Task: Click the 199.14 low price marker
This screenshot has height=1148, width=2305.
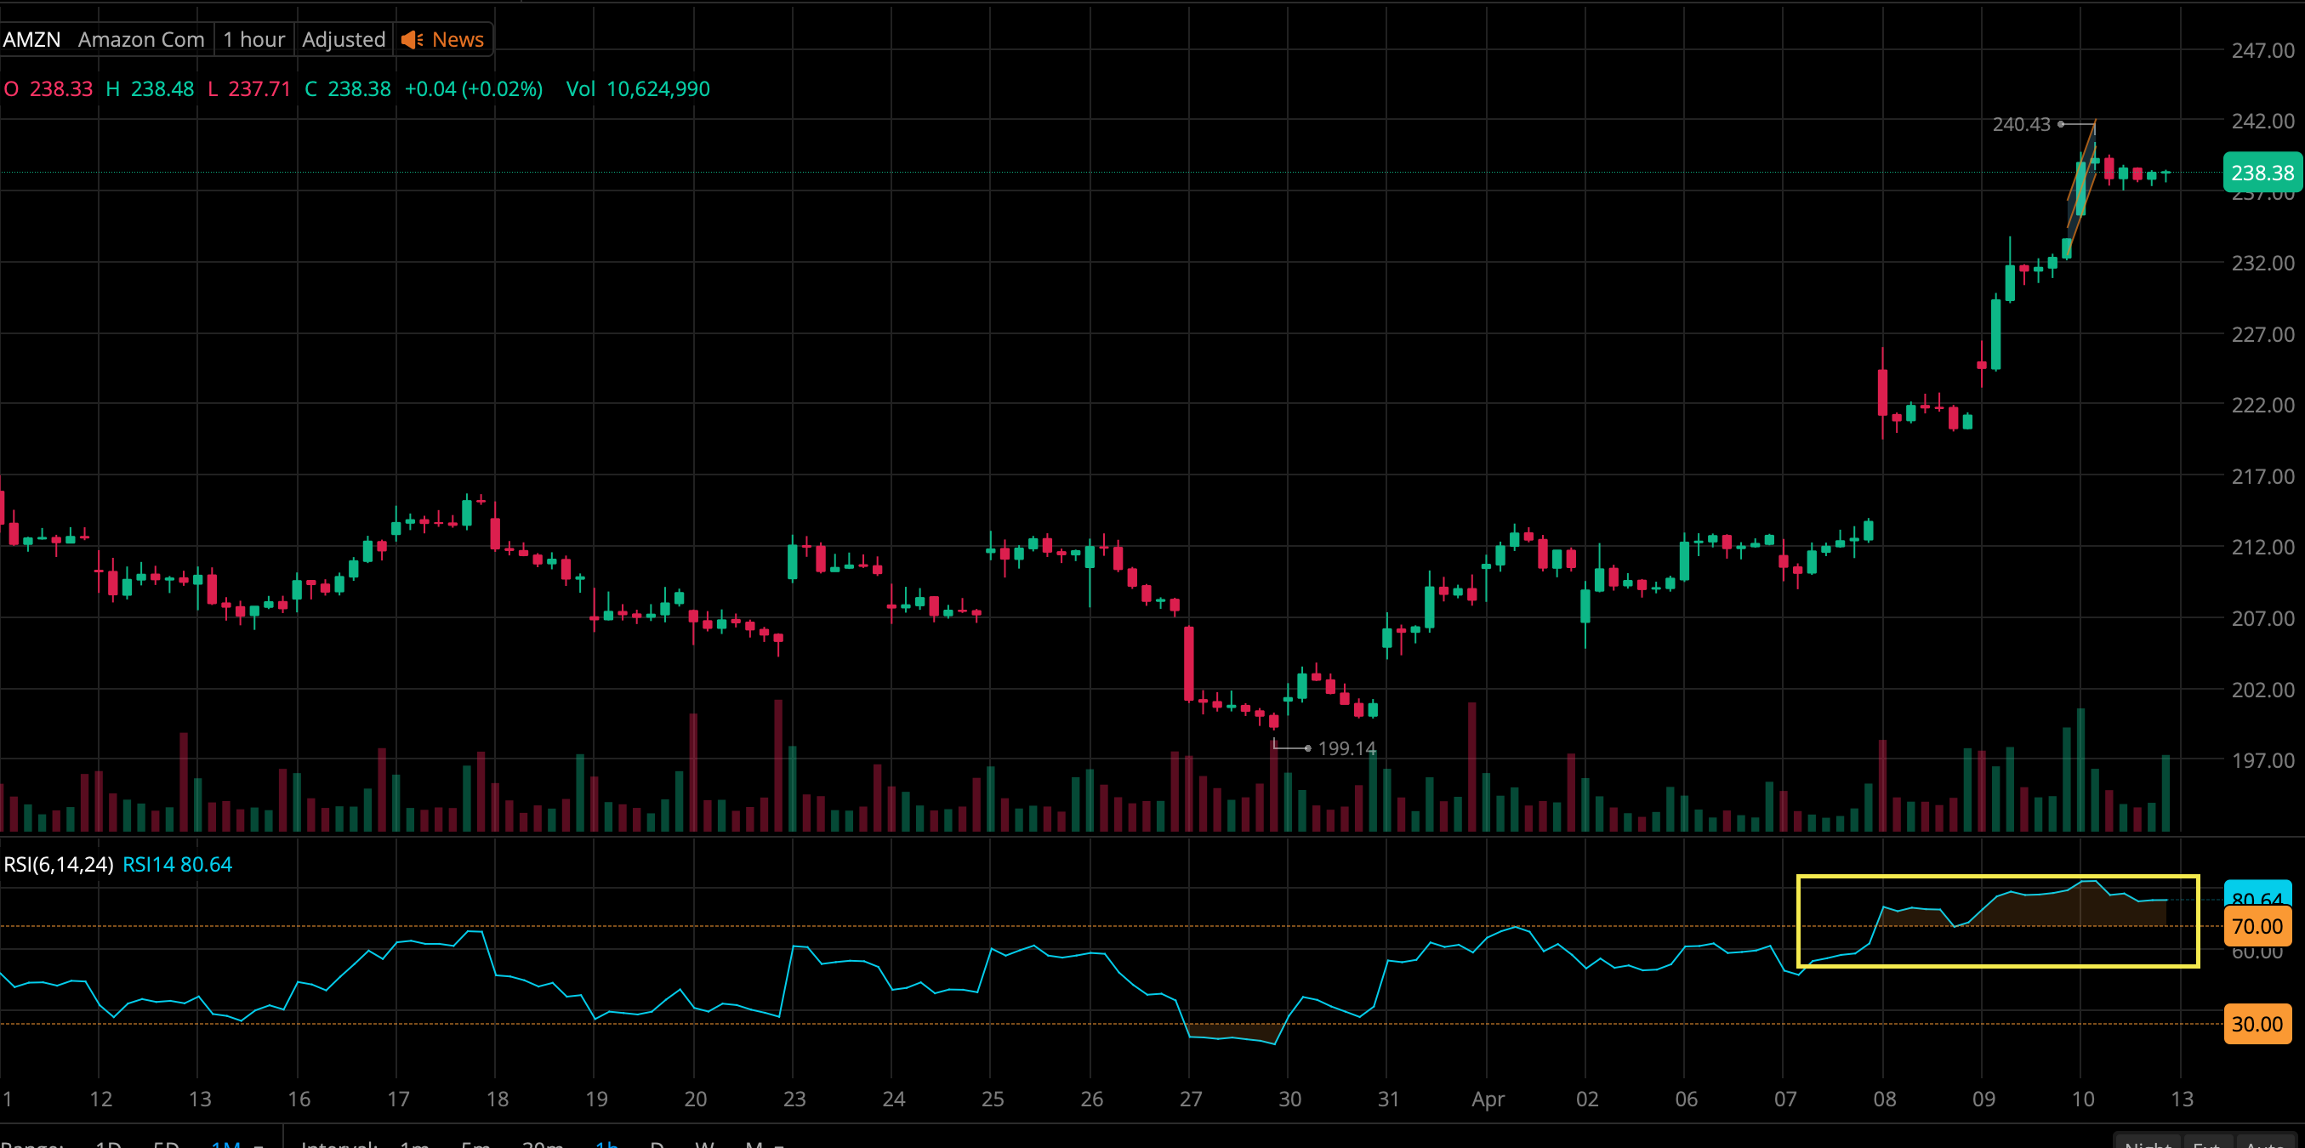Action: 1346,748
